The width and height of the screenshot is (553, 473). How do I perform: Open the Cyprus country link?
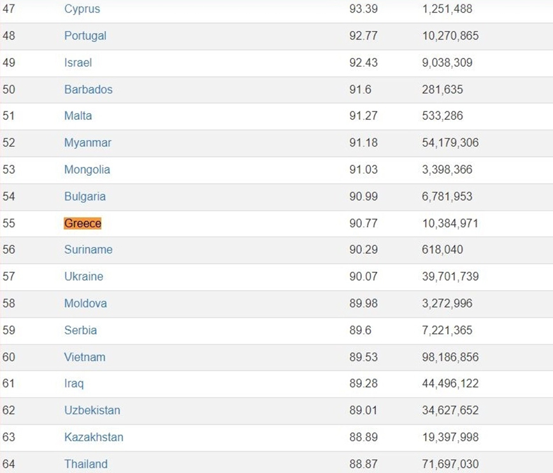[82, 10]
